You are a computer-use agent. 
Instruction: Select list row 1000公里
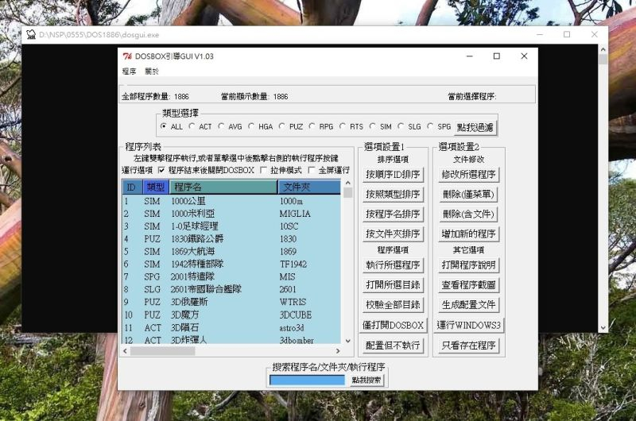coord(231,201)
